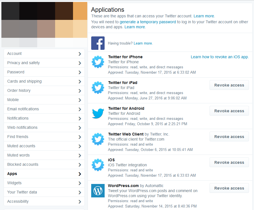Image resolution: width=254 pixels, height=210 pixels.
Task: Click the iOS app title
Action: point(111,160)
